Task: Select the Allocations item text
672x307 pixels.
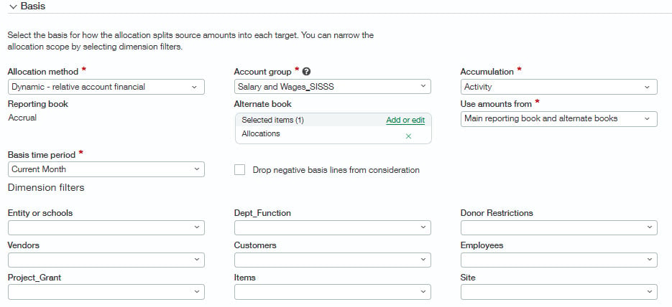Action: click(x=261, y=133)
